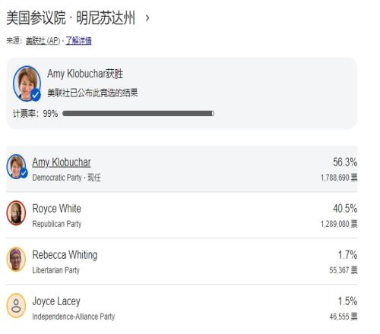This screenshot has width=380, height=334.
Task: Click the 56.3% result for Klobuchar
Action: click(345, 162)
